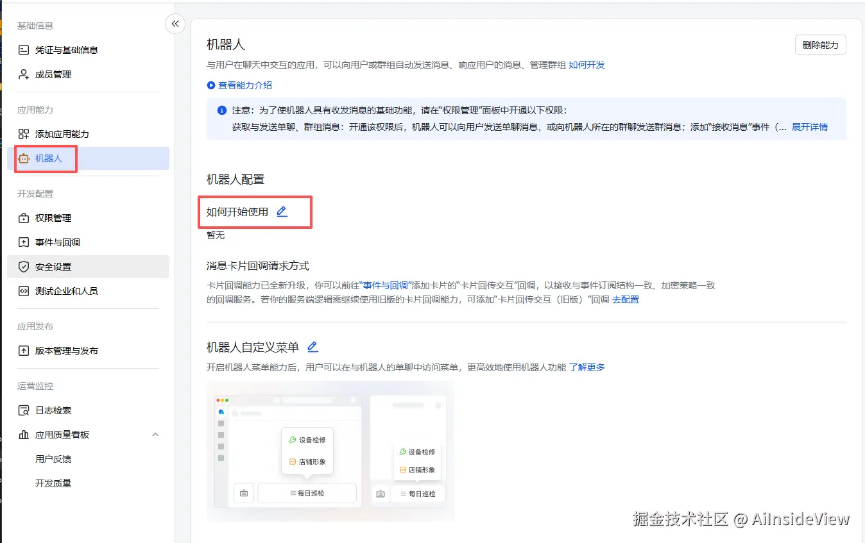This screenshot has height=543, width=865.
Task: Collapse the sidebar with double-chevron button
Action: click(x=175, y=24)
